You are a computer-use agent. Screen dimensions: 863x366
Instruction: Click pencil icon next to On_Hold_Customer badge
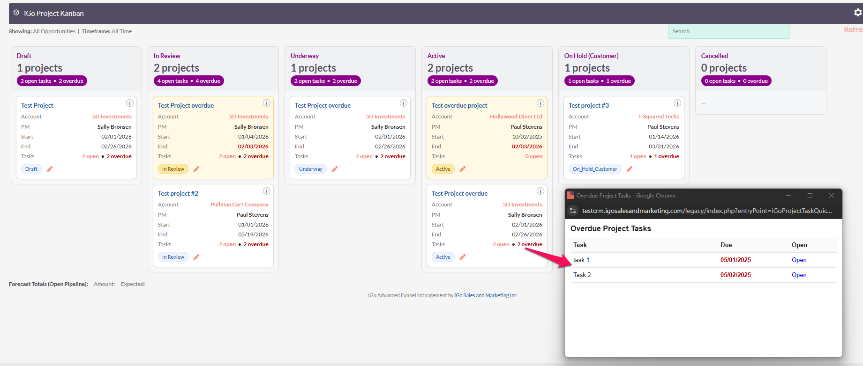[630, 169]
